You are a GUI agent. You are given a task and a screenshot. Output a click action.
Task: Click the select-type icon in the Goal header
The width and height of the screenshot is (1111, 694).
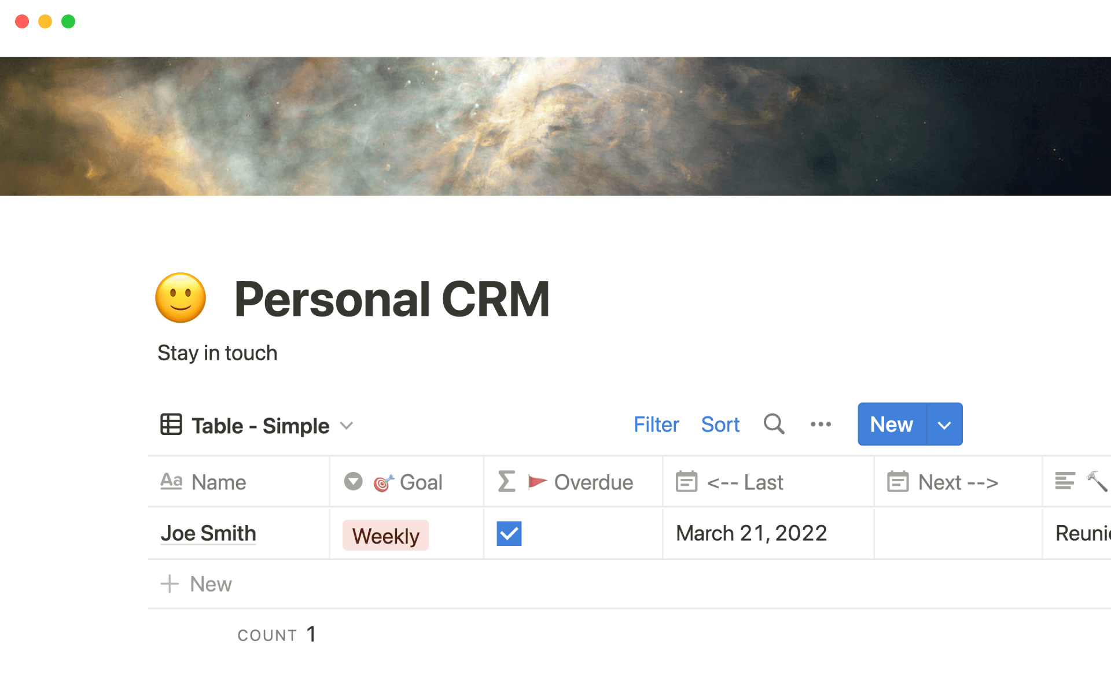tap(353, 482)
